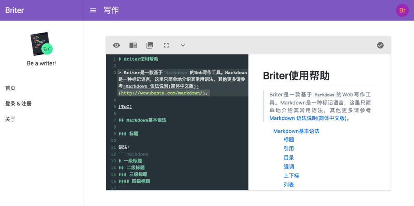Jump to 列表 in table of contents
Image resolution: width=414 pixels, height=206 pixels.
click(x=289, y=185)
